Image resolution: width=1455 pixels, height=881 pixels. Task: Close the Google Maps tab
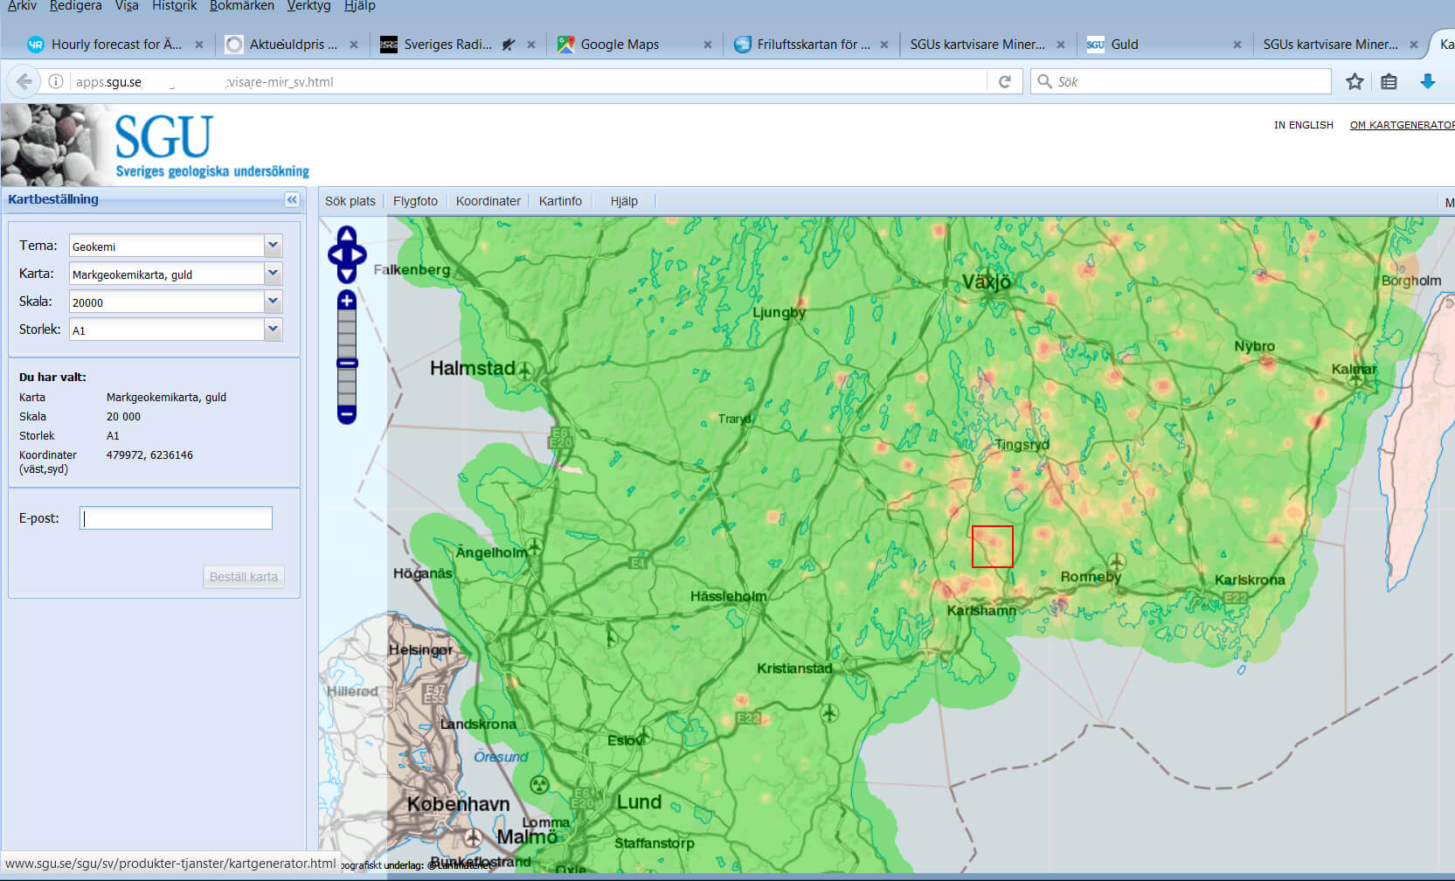point(707,45)
